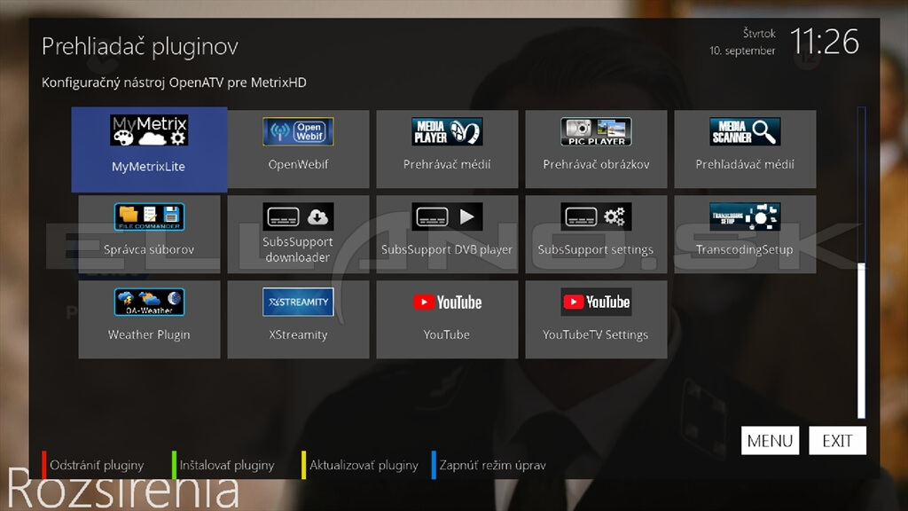This screenshot has height=511, width=908.
Task: Click the red Odstrániť pluginy button
Action: pyautogui.click(x=92, y=465)
